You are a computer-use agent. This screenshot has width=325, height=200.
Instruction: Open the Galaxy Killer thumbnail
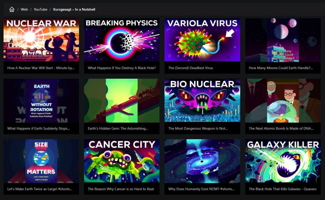[x=283, y=161]
